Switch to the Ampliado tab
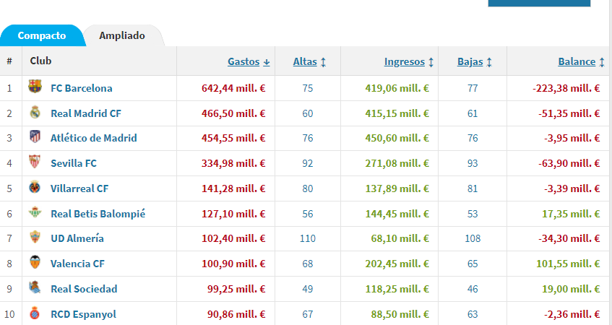 click(x=122, y=35)
